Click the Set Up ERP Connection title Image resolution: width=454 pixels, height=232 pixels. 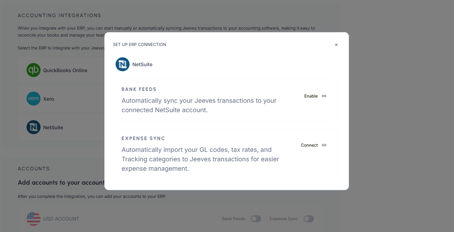[x=139, y=45]
